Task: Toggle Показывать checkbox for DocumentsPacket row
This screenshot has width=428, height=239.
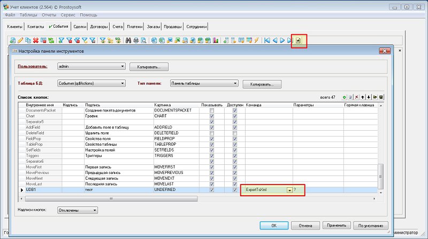Action: 212,110
